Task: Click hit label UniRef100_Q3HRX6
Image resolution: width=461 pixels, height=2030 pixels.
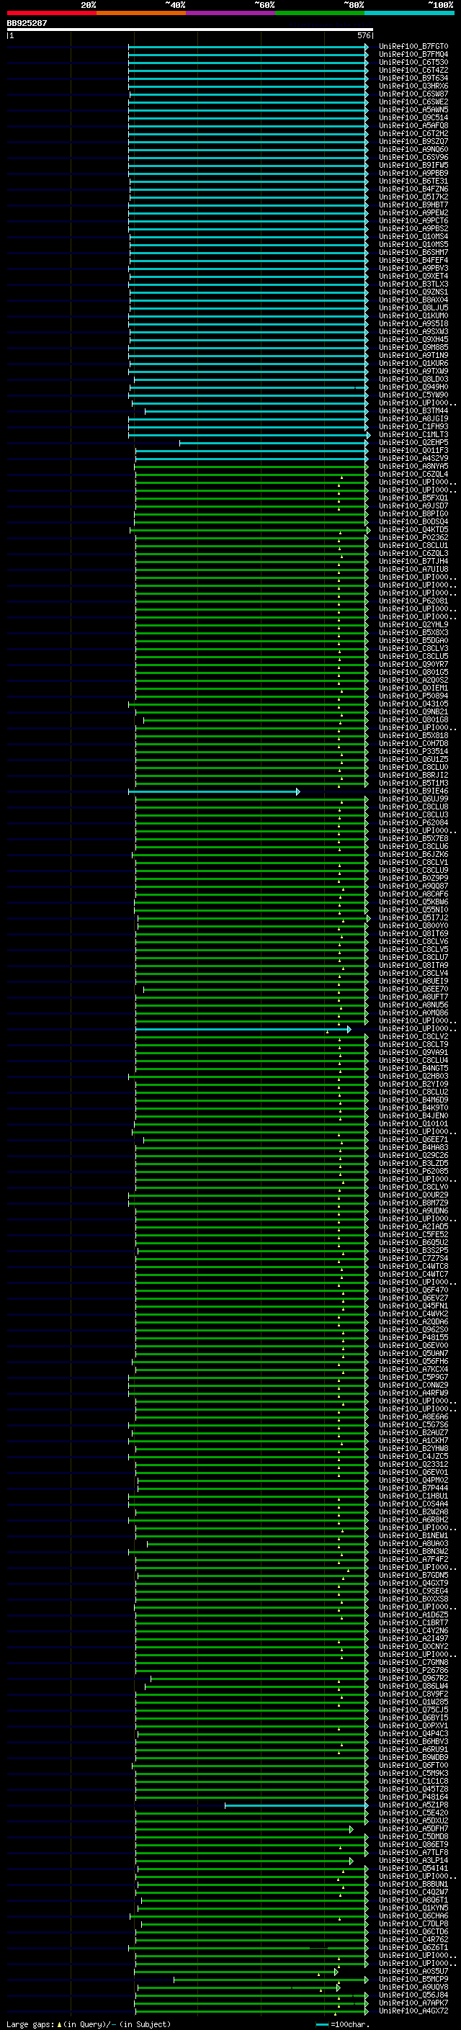Action: (413, 86)
